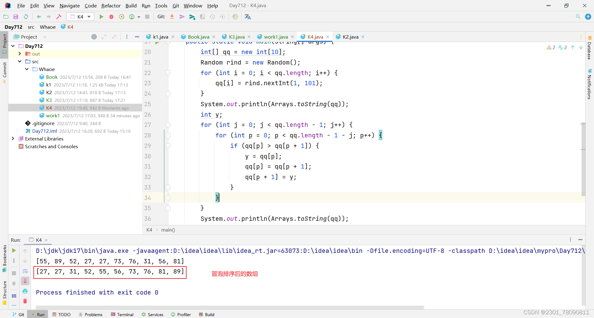594x318 pixels.
Task: Click the Synchronize/reload icon in toolbar
Action: tap(26, 17)
